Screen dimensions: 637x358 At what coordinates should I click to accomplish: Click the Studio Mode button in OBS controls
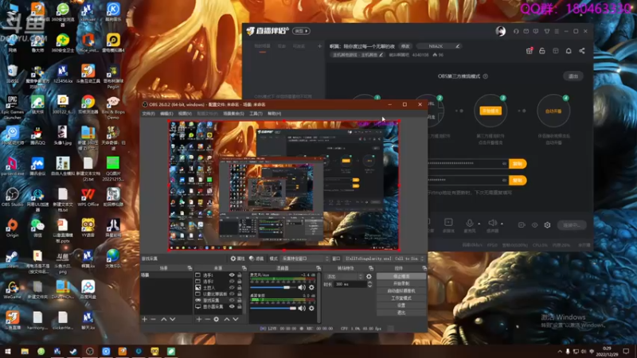tap(401, 298)
